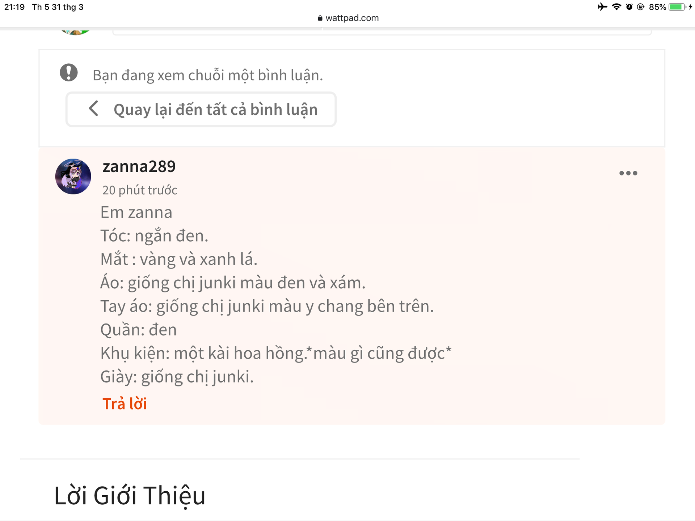695x521 pixels.
Task: Click the Bạn đang xem chuỗi notice text
Action: pos(208,75)
